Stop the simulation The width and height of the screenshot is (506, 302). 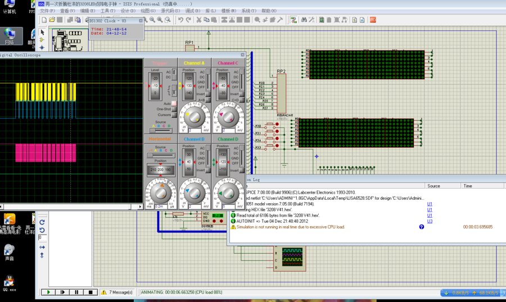pyautogui.click(x=90, y=292)
